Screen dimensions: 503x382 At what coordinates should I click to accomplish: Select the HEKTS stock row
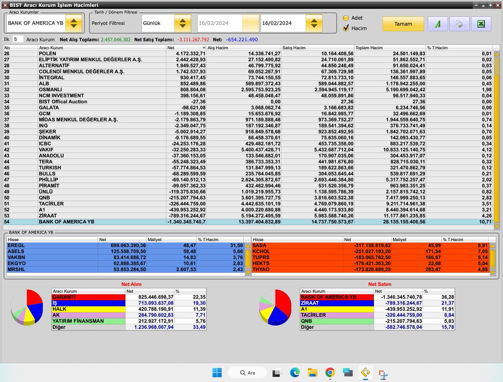tap(370, 263)
